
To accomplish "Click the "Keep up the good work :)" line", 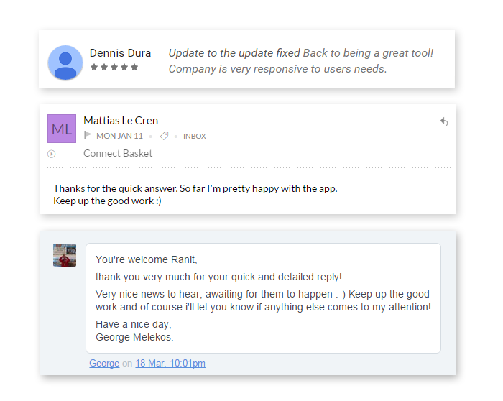I will click(x=108, y=200).
